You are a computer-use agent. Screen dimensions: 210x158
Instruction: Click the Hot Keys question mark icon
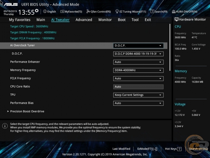pos(179,149)
